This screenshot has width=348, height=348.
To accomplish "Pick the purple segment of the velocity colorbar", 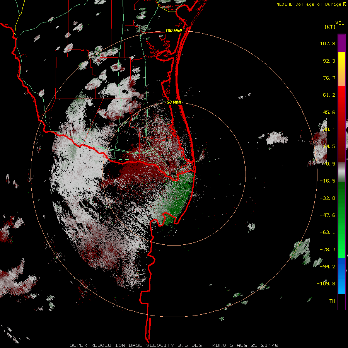I will [x=341, y=43].
